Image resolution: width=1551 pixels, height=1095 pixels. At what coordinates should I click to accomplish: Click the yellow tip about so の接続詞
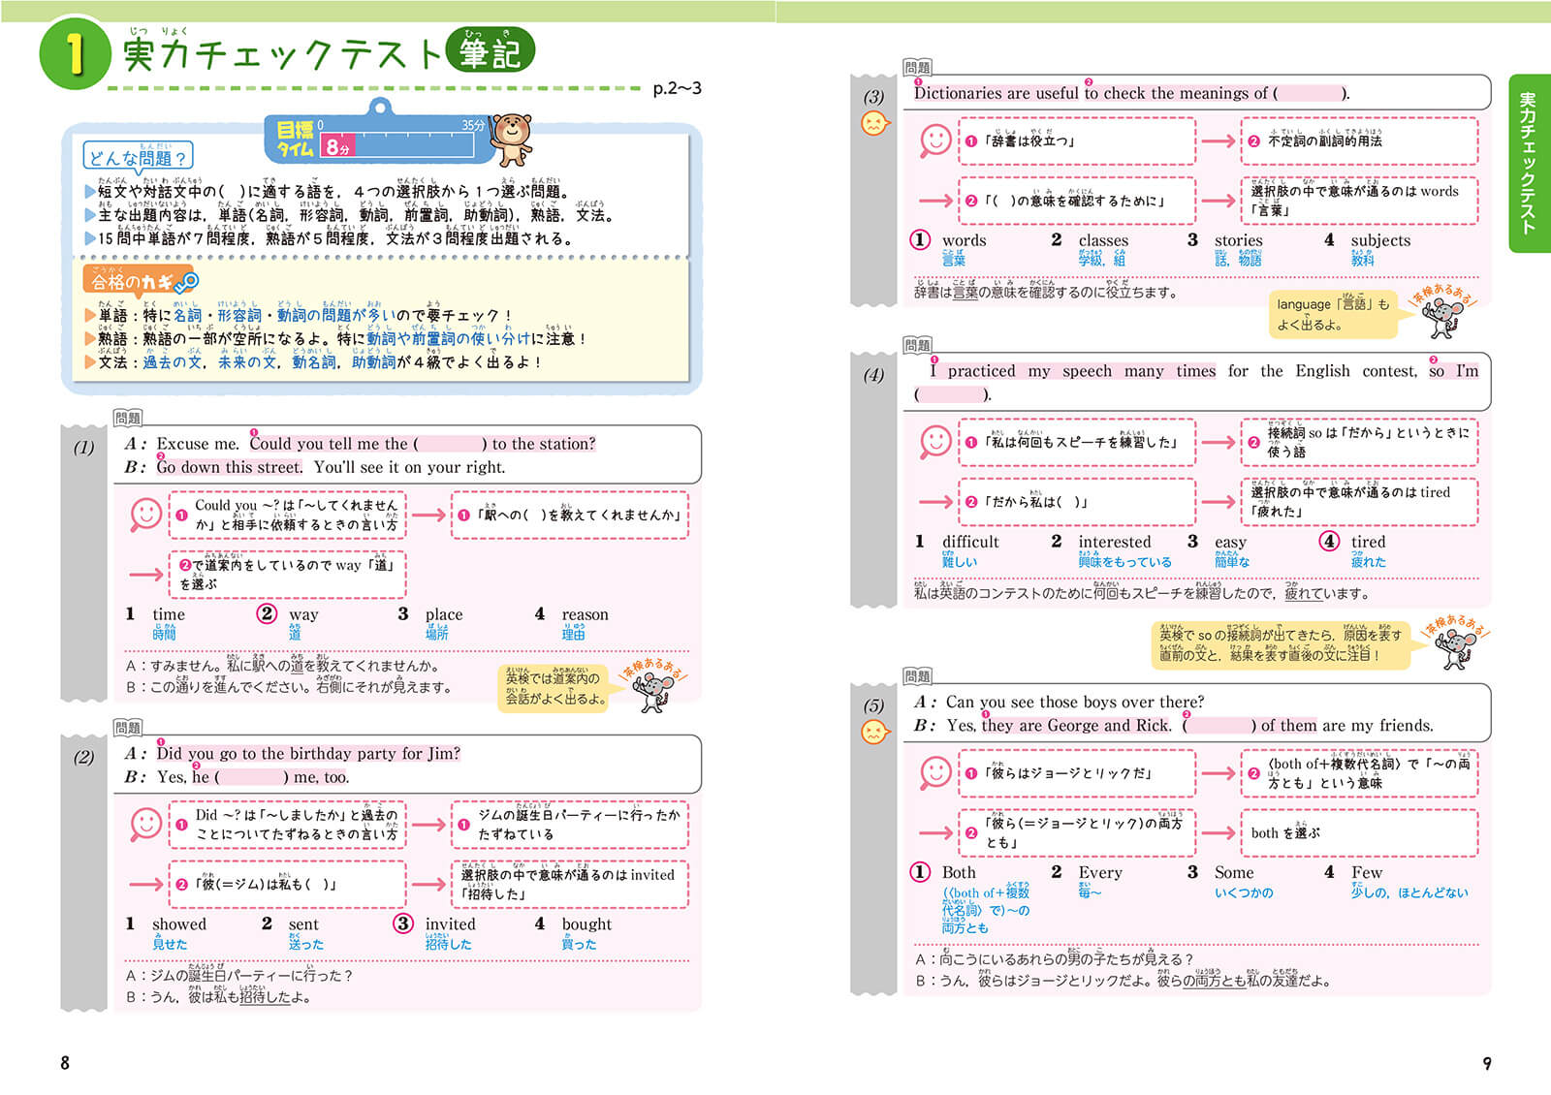click(1281, 644)
